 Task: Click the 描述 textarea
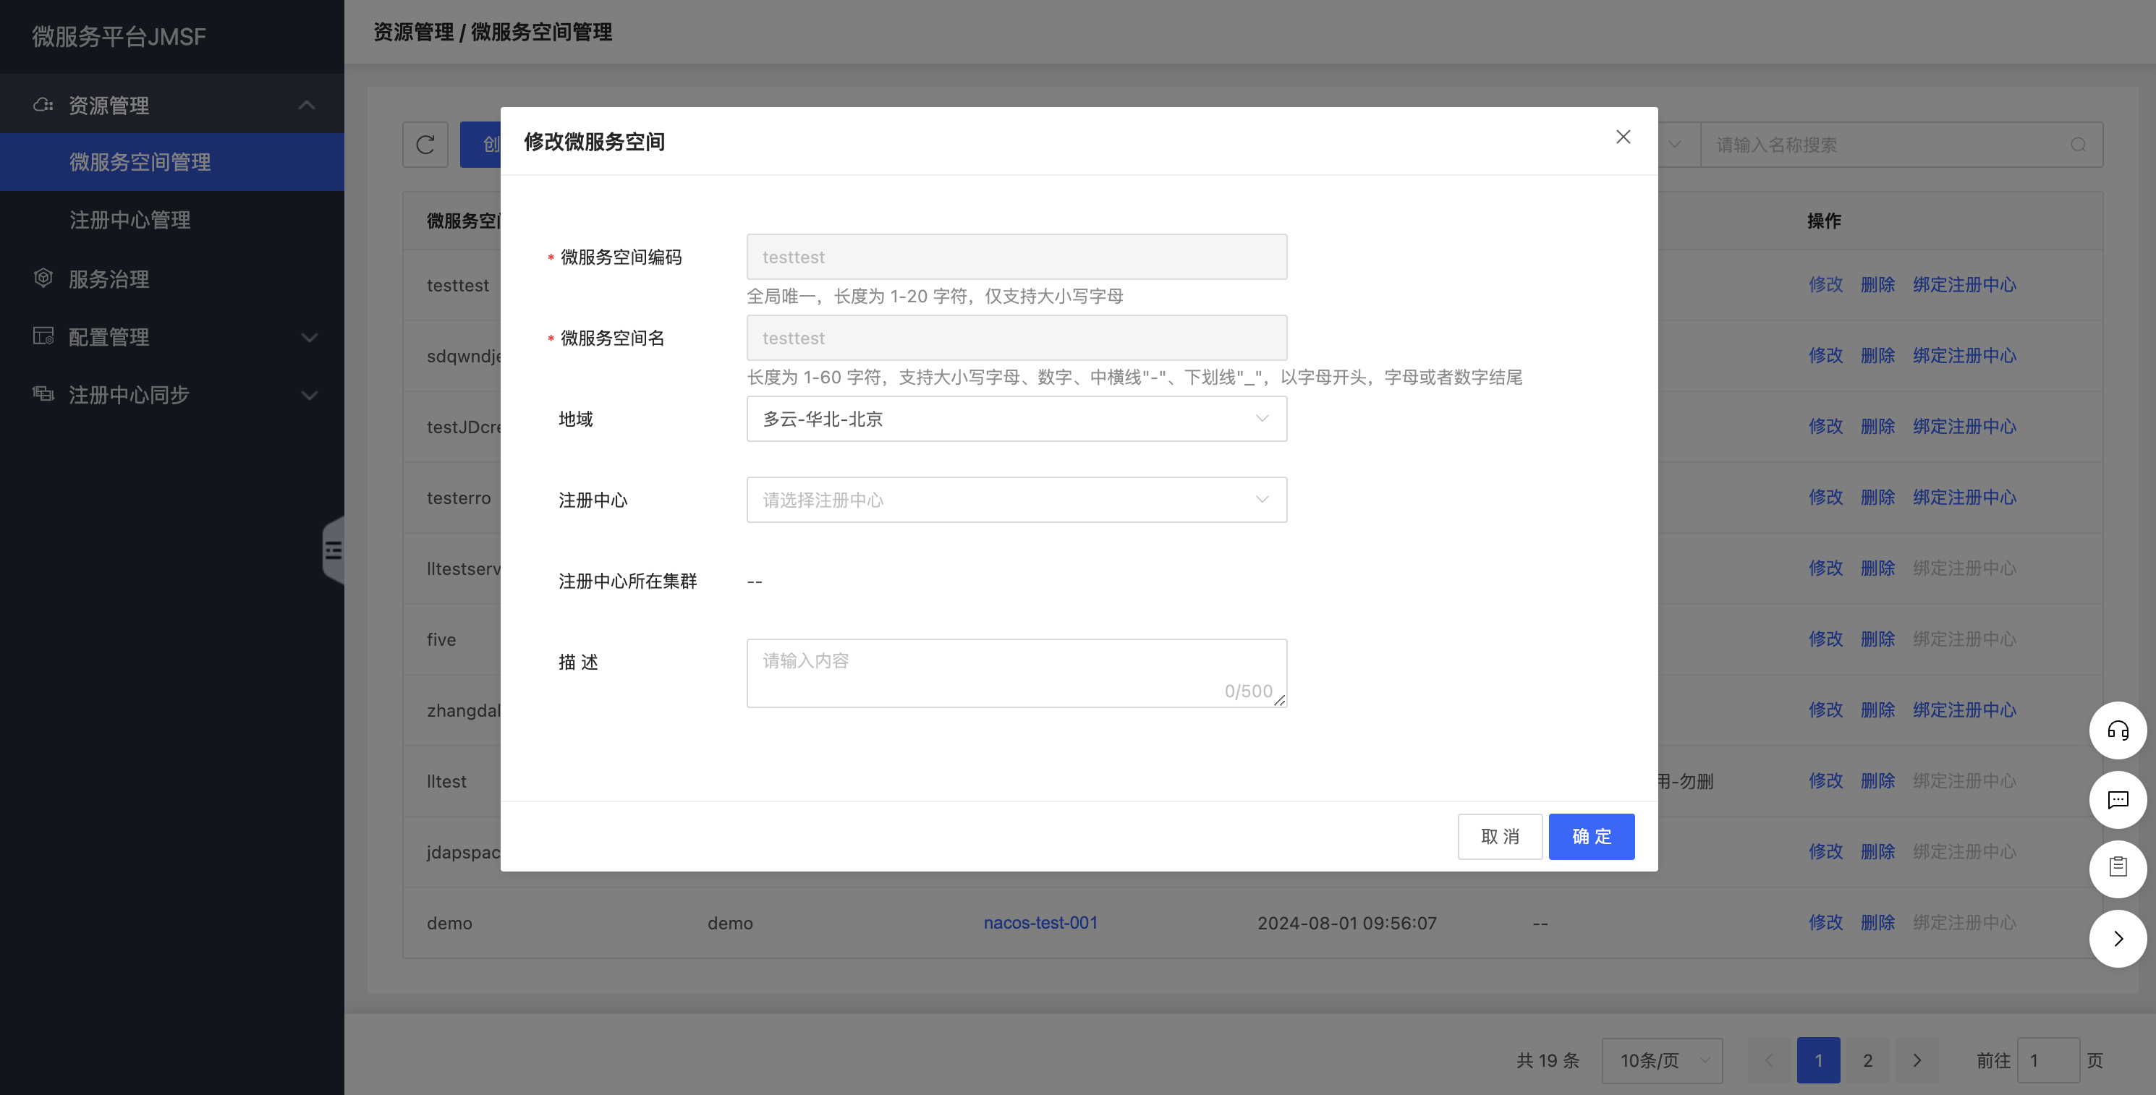(x=1016, y=673)
